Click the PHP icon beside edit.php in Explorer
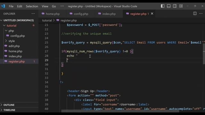Viewport: 205px width, 115px height. [6, 46]
